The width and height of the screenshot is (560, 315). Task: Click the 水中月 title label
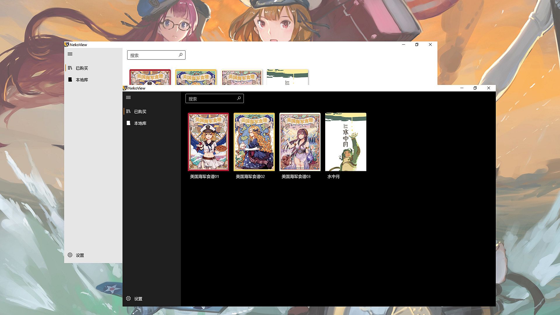point(333,176)
